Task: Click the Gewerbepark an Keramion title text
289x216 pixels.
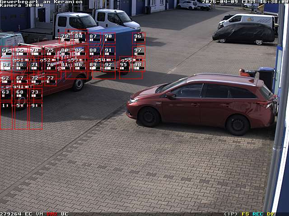Action: click(41, 2)
